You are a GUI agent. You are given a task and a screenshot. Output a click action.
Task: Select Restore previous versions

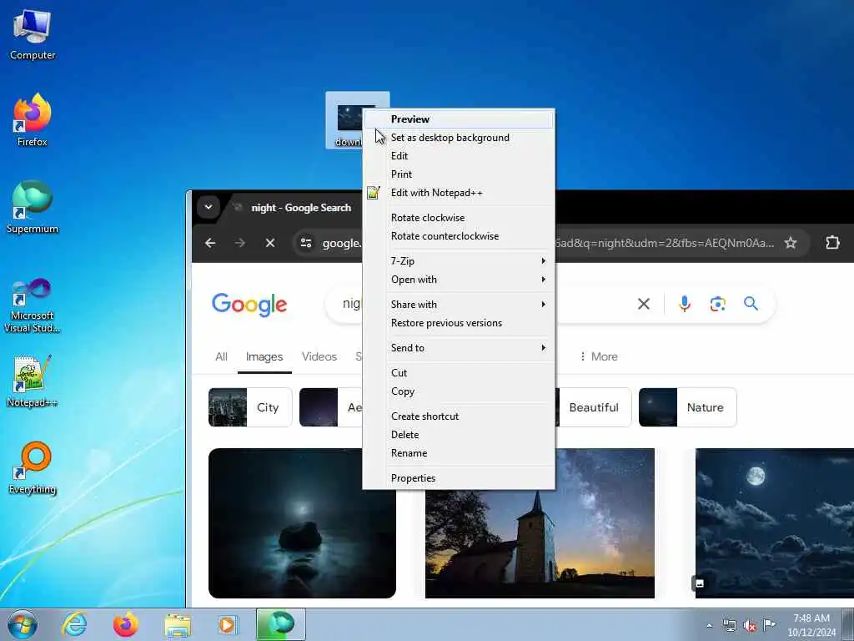[x=460, y=323]
